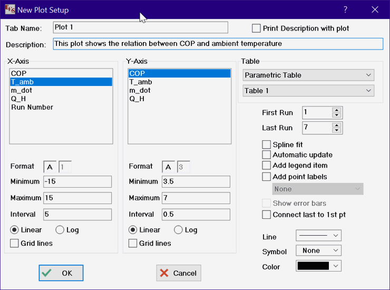The width and height of the screenshot is (390, 290).
Task: Click the Y-Axis format A button
Action: coord(168,167)
